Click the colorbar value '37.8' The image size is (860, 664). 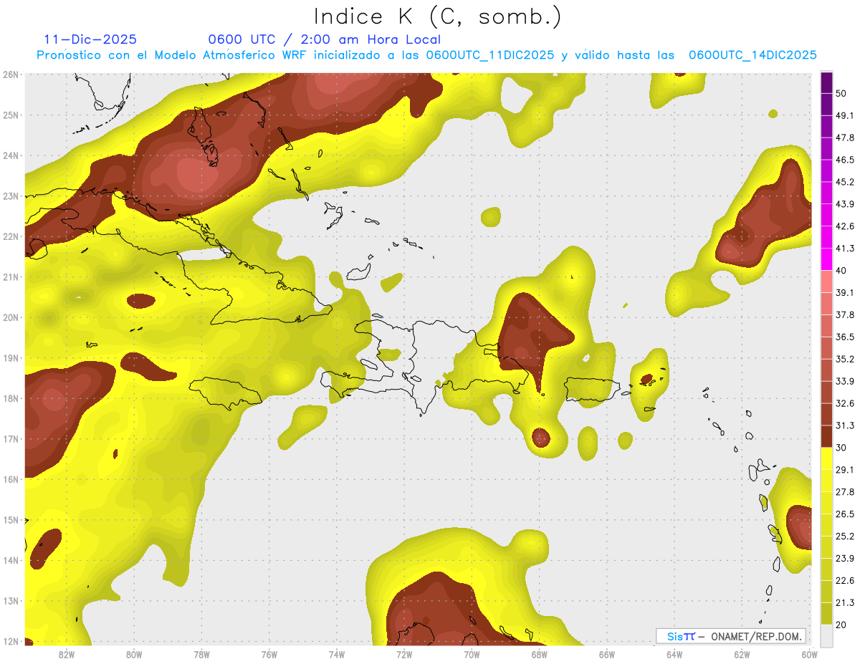[x=844, y=315]
